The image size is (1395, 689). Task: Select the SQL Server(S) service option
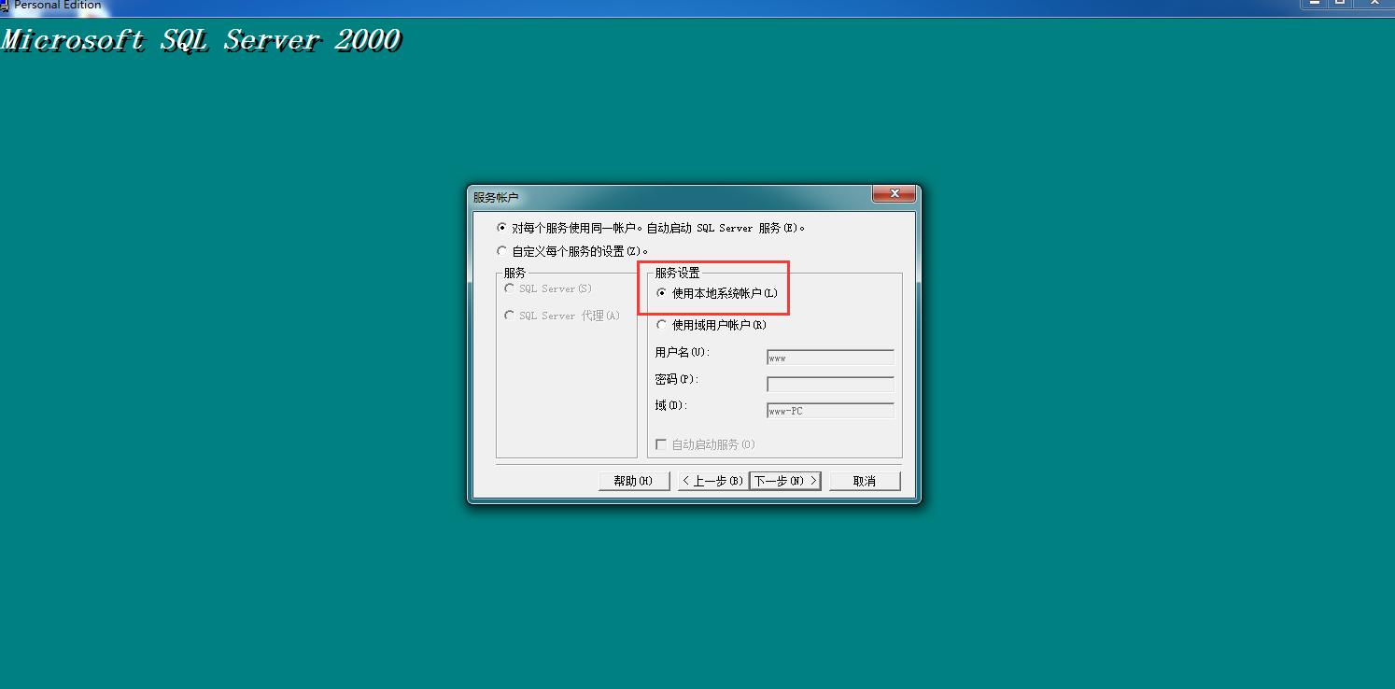click(510, 288)
